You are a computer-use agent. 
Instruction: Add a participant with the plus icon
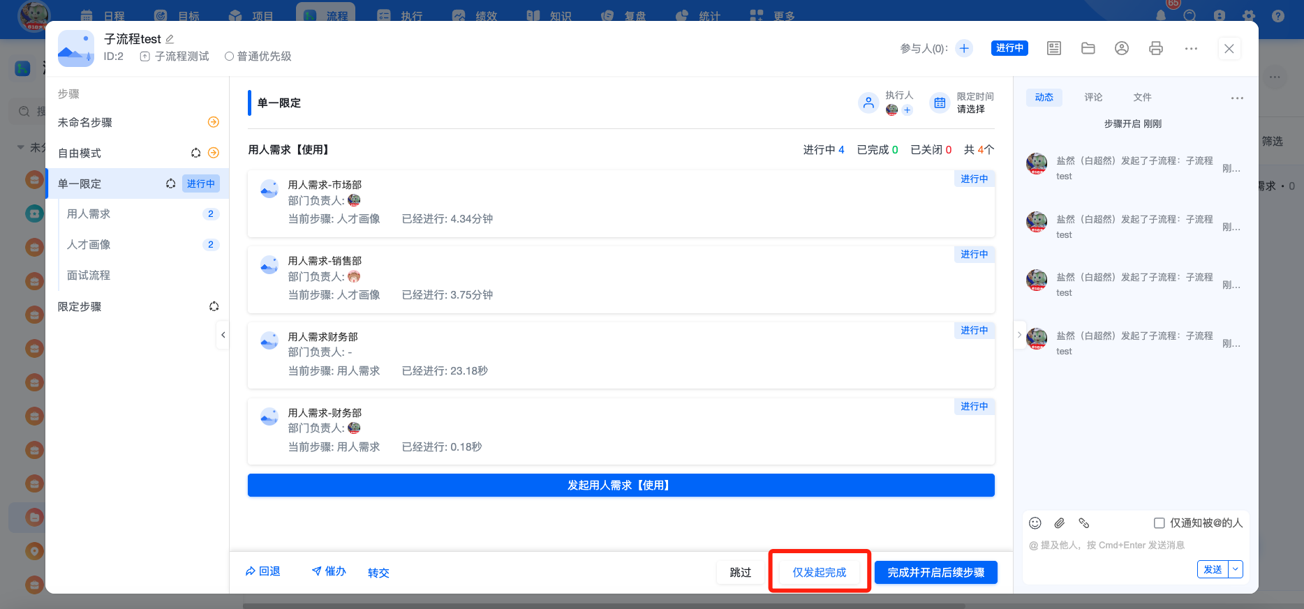coord(964,48)
